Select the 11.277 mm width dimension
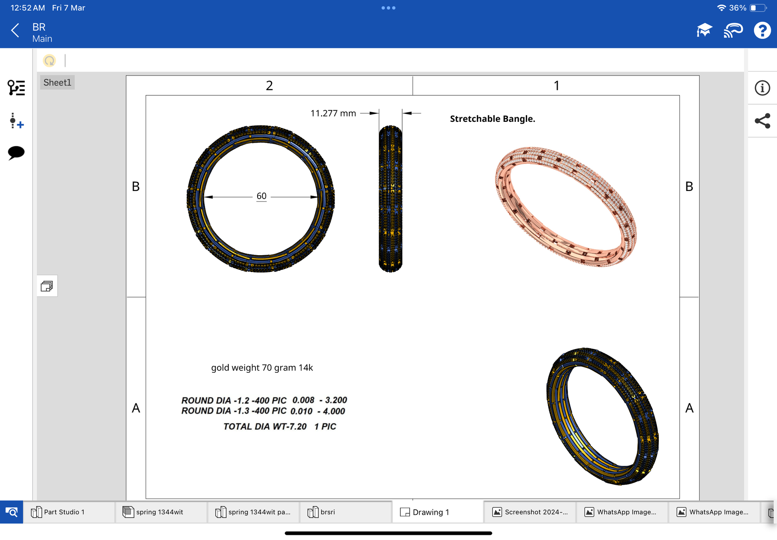The width and height of the screenshot is (777, 540). pyautogui.click(x=333, y=113)
